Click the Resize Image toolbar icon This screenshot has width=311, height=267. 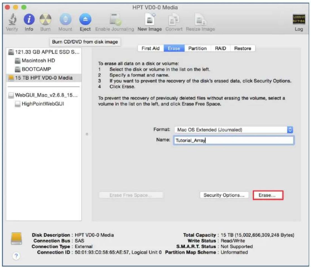click(x=200, y=20)
